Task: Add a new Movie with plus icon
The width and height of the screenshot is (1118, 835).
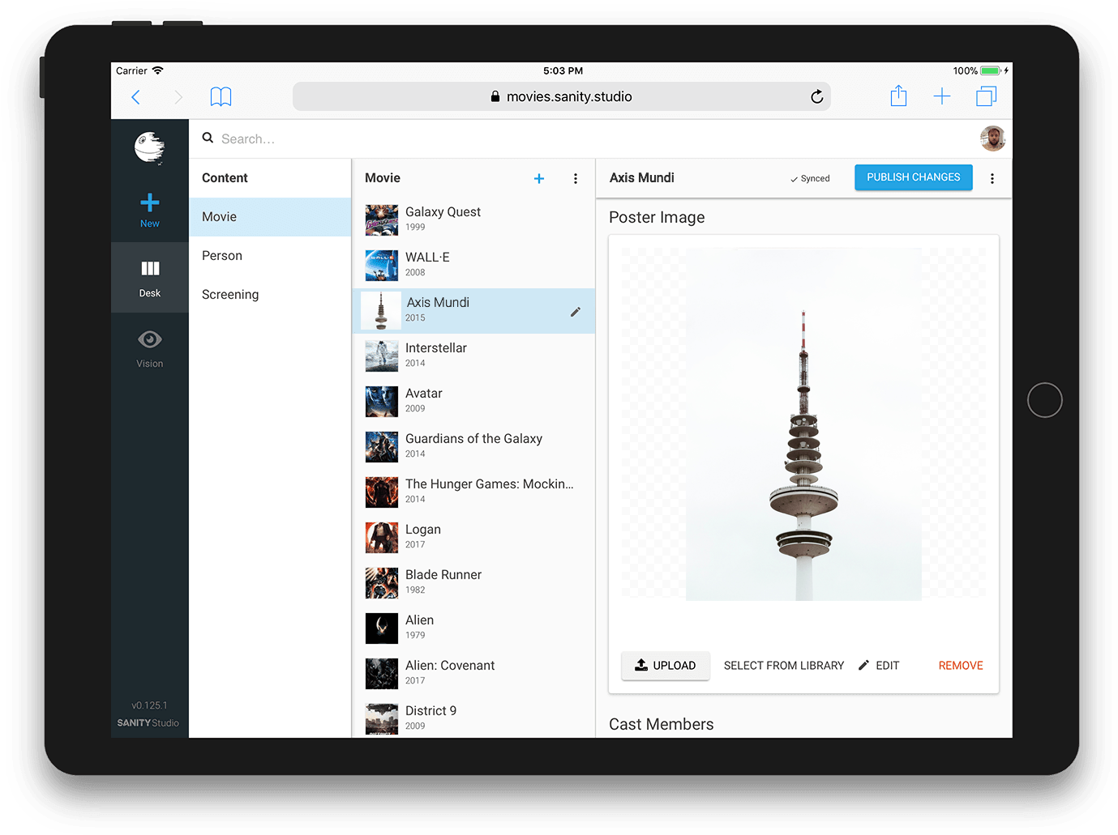Action: tap(539, 178)
